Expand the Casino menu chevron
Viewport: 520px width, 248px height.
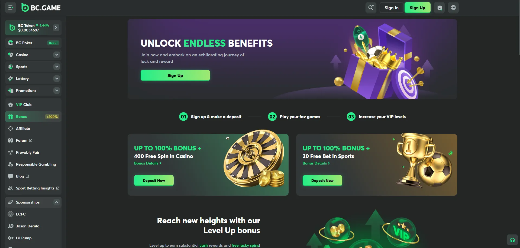pyautogui.click(x=57, y=55)
